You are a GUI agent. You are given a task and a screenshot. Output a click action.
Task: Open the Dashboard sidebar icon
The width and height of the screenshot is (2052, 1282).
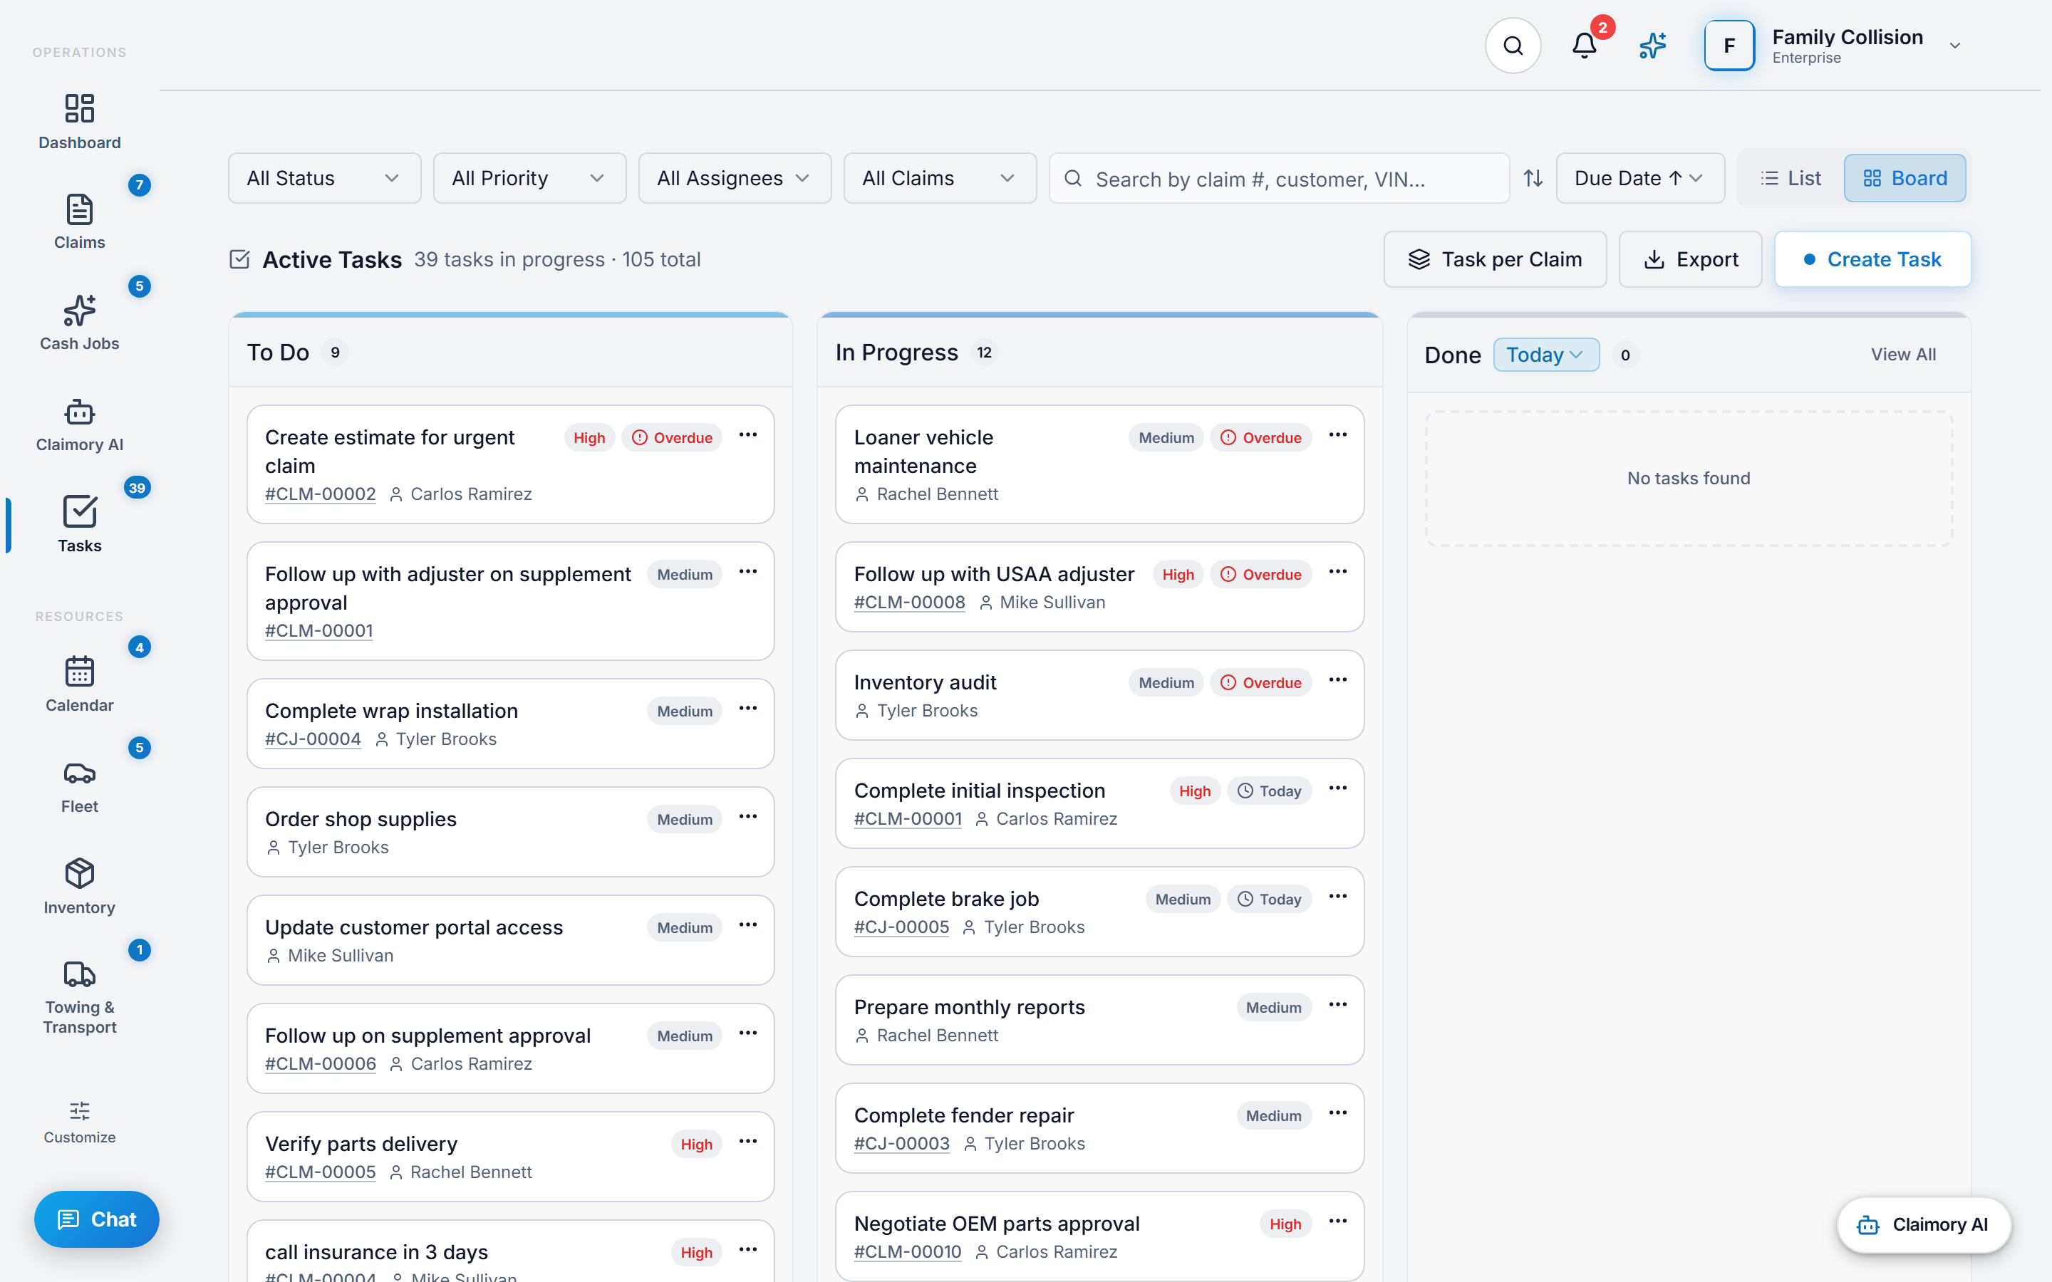(x=80, y=108)
